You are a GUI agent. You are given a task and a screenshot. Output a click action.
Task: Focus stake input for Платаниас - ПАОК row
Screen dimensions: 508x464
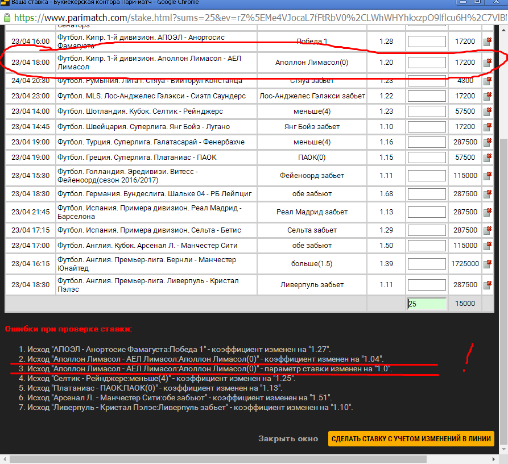point(427,157)
